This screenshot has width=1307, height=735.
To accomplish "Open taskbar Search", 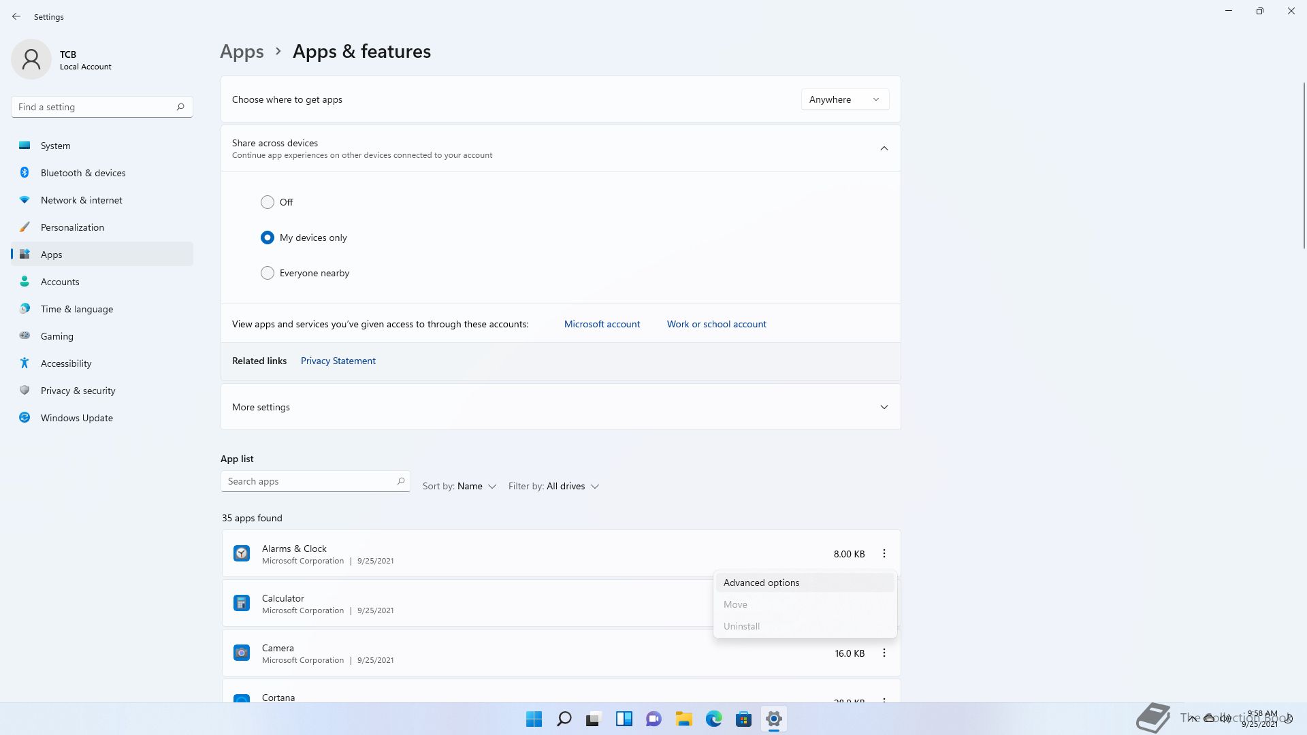I will [564, 719].
